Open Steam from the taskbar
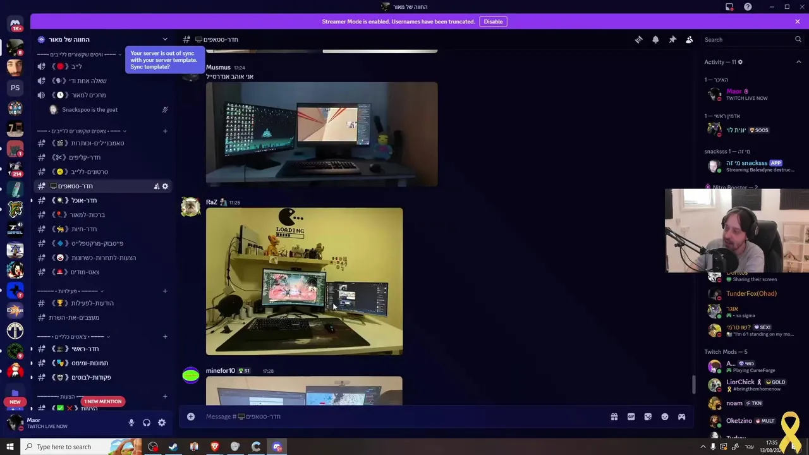Viewport: 809px width, 455px height. 173,447
